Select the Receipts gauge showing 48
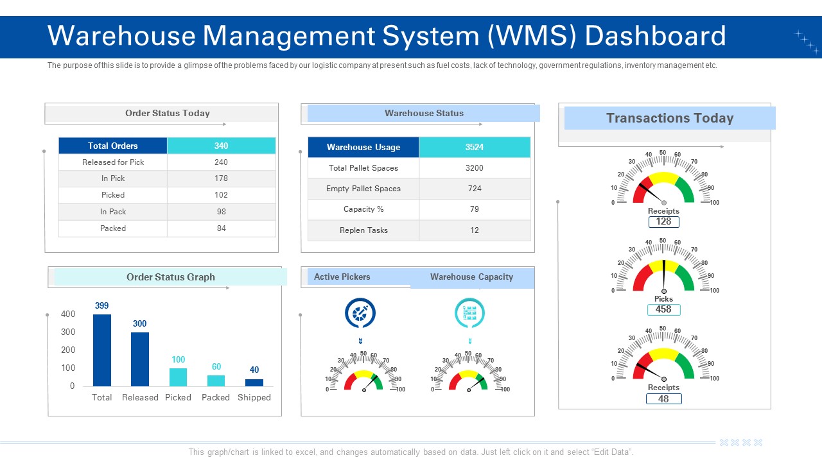 click(663, 354)
